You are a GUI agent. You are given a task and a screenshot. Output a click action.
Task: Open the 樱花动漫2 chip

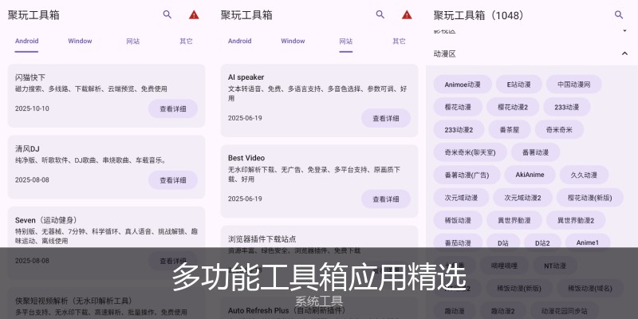coord(513,107)
